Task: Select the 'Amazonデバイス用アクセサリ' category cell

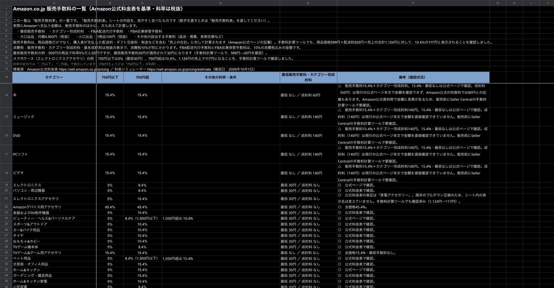Action: pyautogui.click(x=54, y=207)
